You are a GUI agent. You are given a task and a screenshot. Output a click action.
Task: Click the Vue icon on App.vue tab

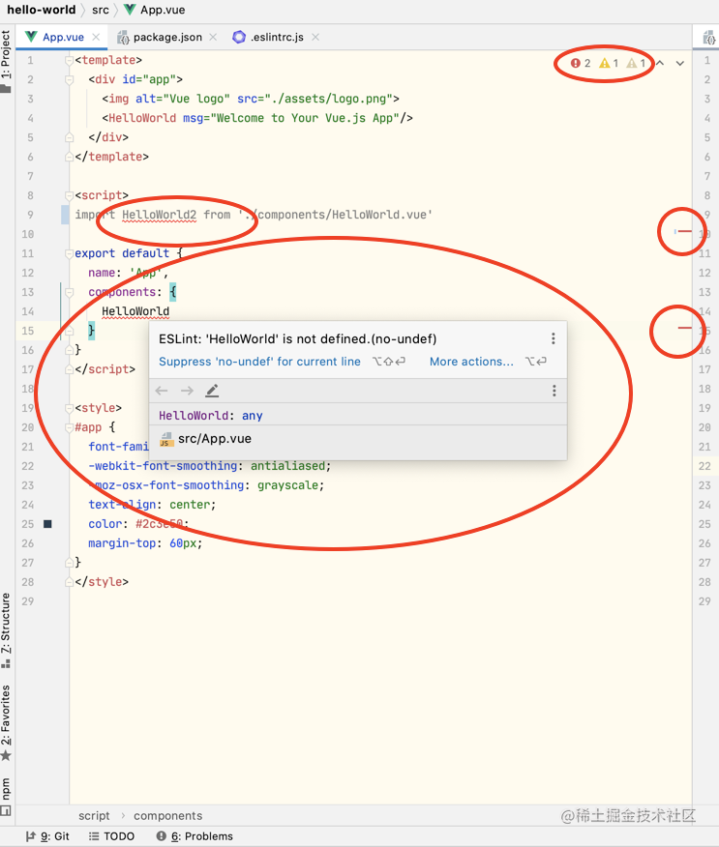click(31, 36)
